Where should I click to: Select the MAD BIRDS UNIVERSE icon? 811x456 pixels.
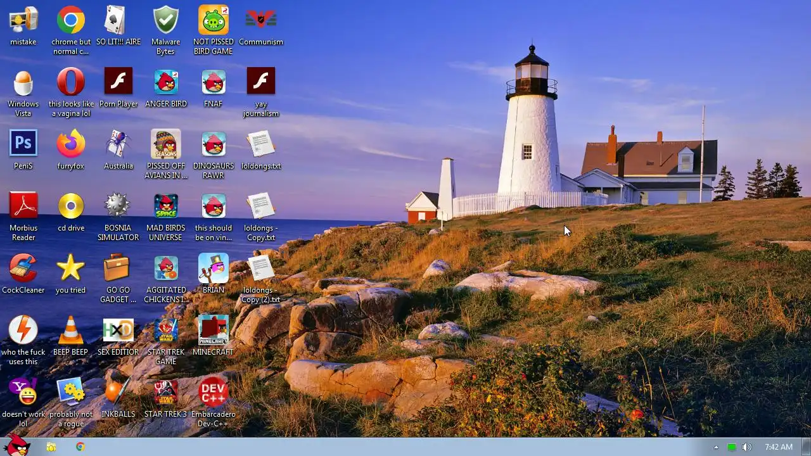[x=166, y=206]
